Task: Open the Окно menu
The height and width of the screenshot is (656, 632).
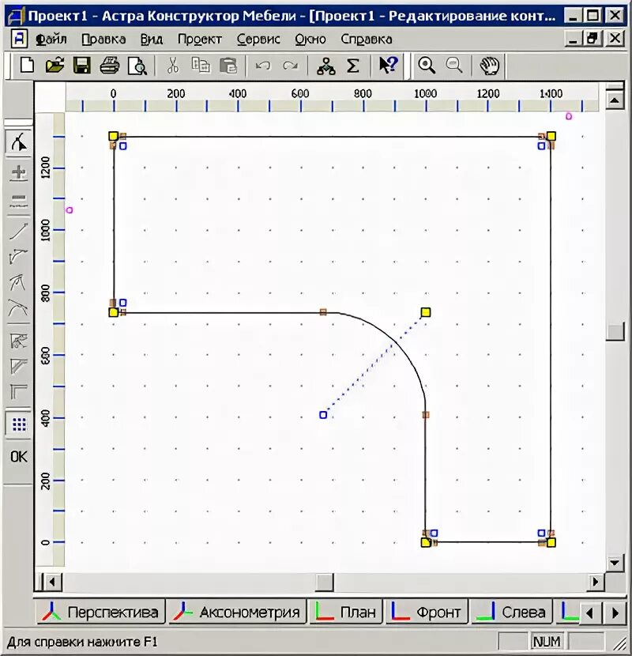Action: (310, 40)
